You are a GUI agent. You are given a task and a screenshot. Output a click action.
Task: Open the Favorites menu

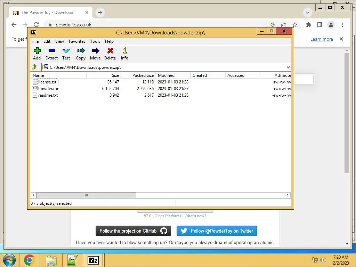point(77,41)
